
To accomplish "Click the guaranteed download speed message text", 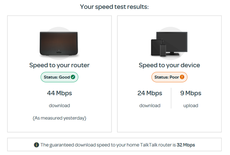I will click(108, 145).
